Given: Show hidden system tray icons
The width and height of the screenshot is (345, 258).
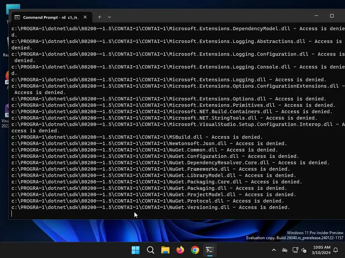Looking at the screenshot, I should [x=274, y=250].
